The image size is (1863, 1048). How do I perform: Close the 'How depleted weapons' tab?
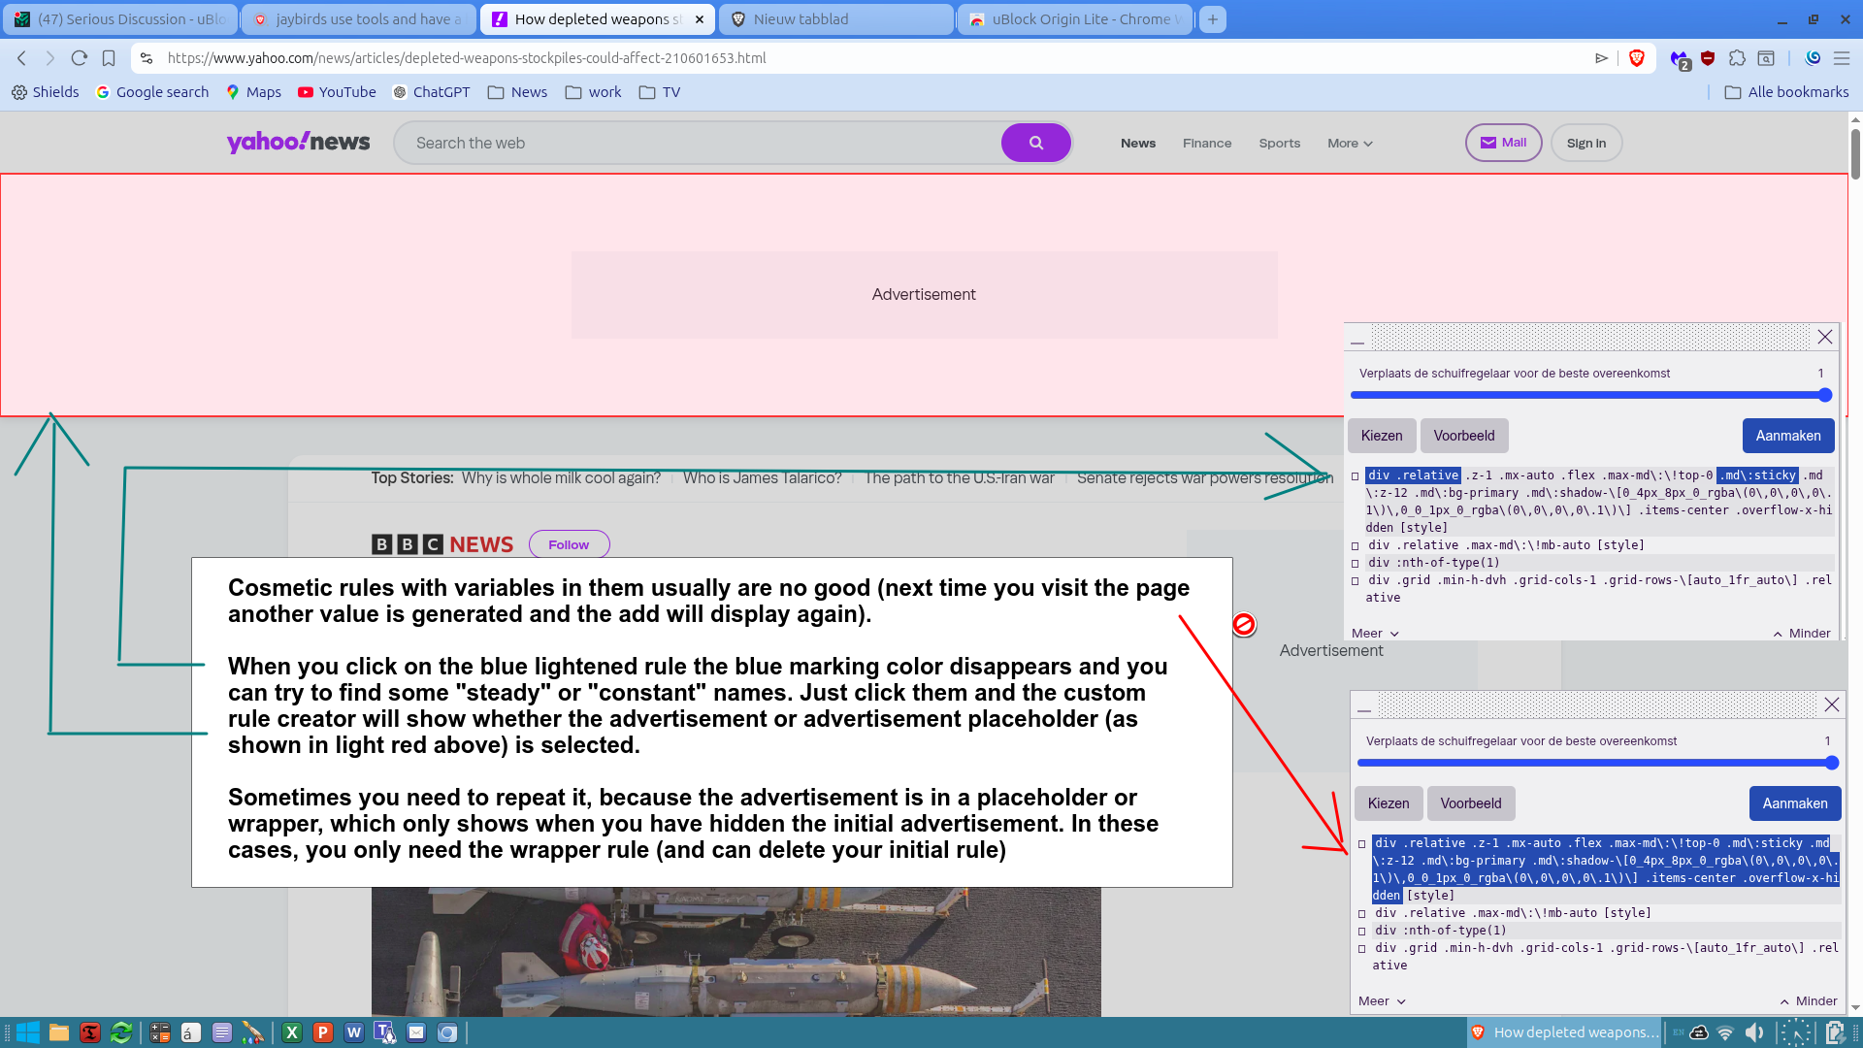click(700, 19)
